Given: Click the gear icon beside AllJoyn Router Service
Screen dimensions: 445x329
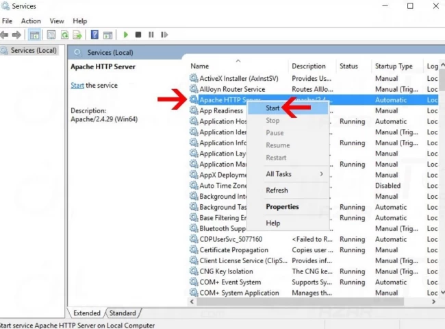Looking at the screenshot, I should click(x=194, y=89).
